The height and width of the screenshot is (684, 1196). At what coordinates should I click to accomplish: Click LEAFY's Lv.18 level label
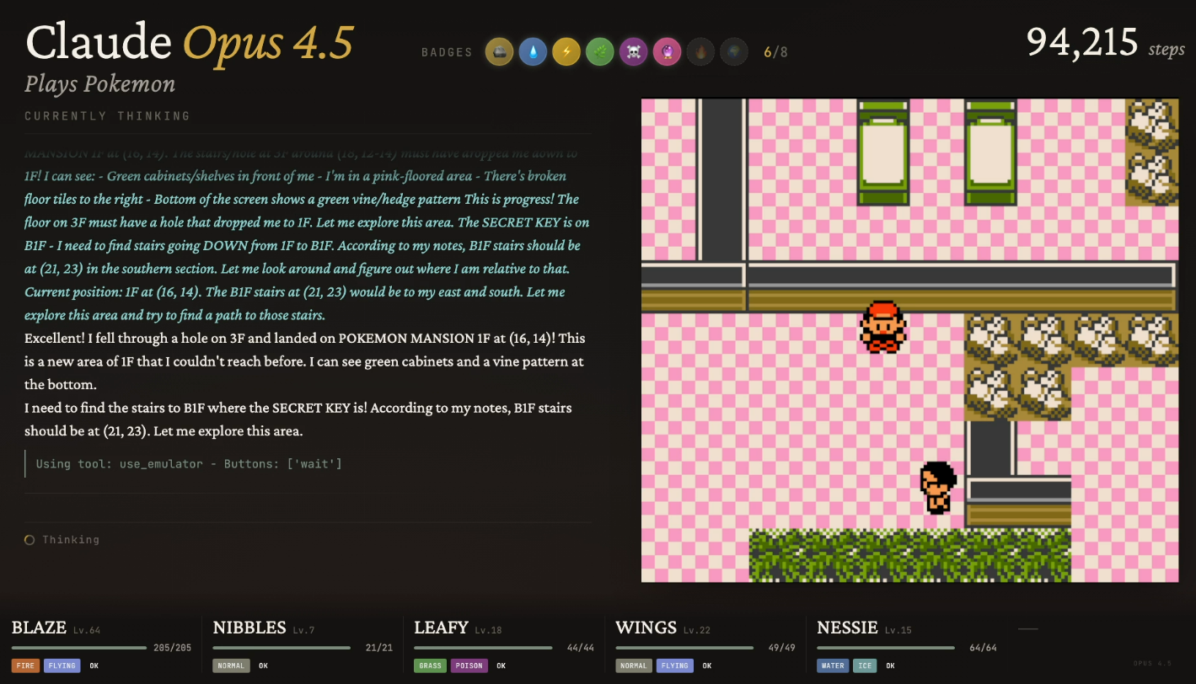point(489,630)
